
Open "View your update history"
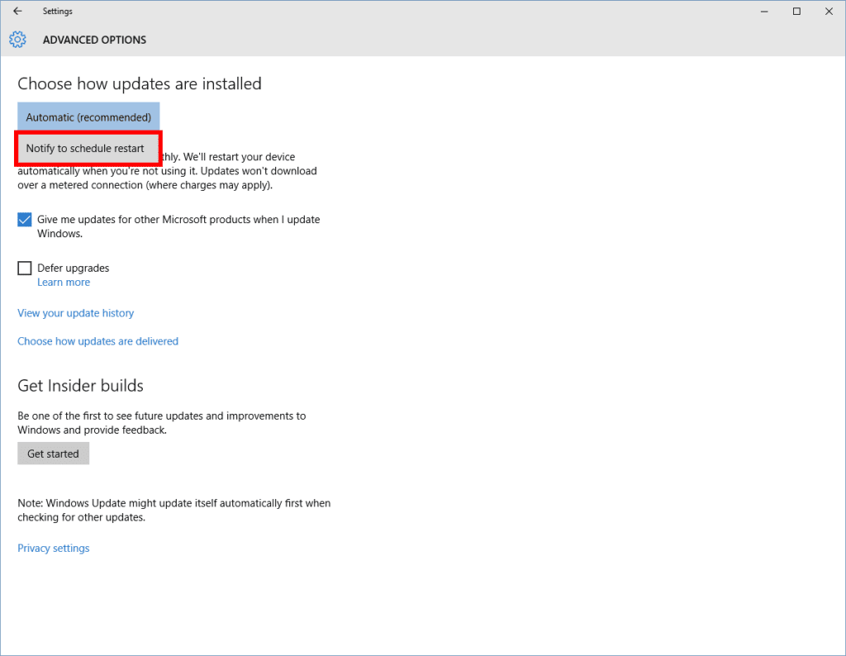pyautogui.click(x=75, y=312)
